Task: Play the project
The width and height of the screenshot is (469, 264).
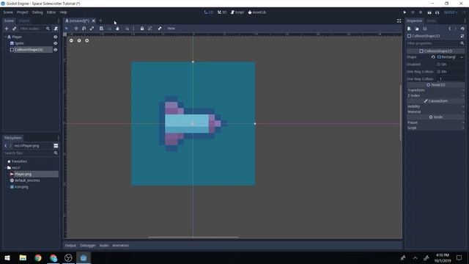Action: 405,12
